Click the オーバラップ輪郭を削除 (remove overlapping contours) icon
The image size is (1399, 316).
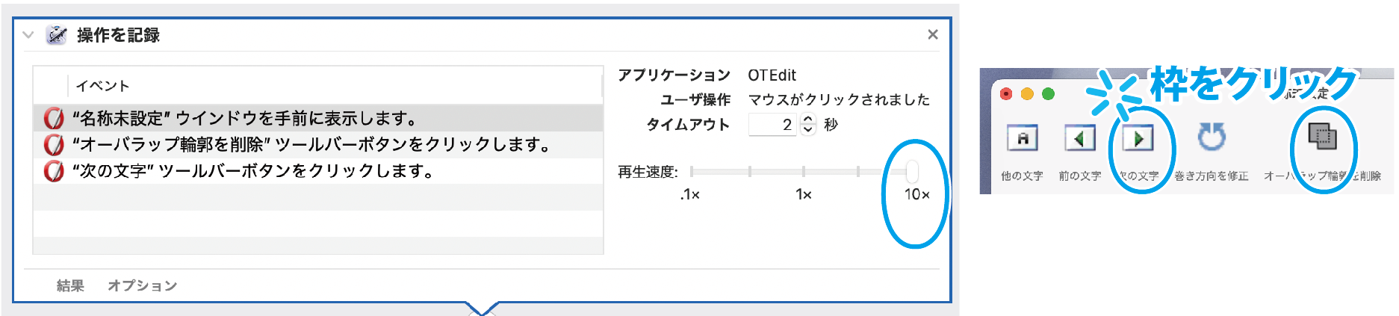point(1322,137)
